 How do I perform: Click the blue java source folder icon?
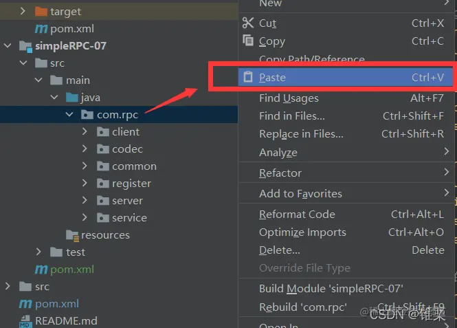click(72, 98)
